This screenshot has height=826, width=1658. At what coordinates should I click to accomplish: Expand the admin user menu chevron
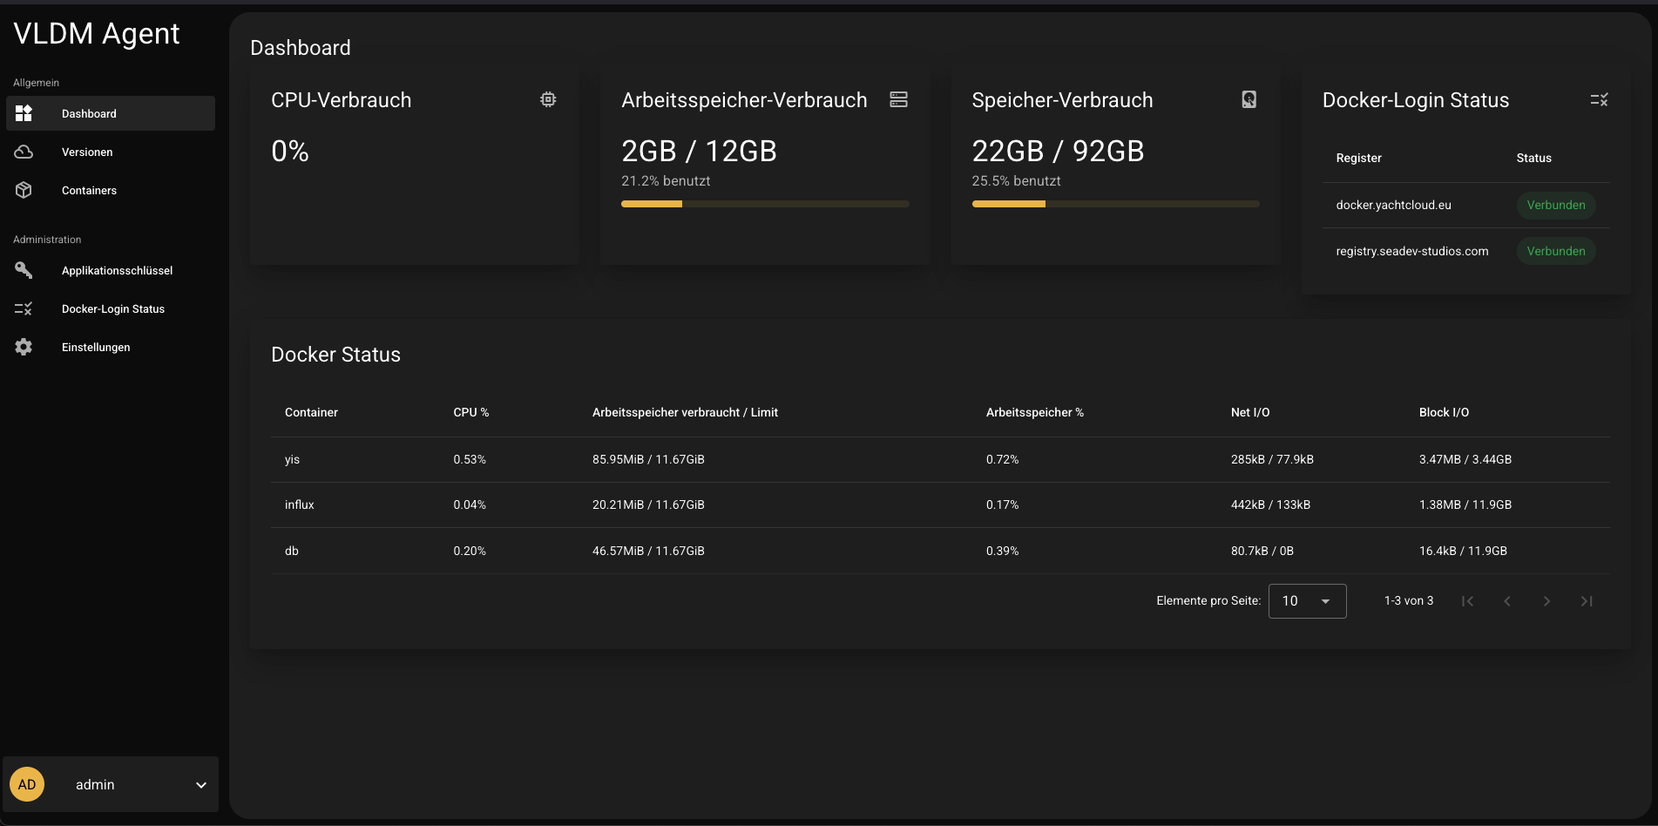pyautogui.click(x=201, y=785)
